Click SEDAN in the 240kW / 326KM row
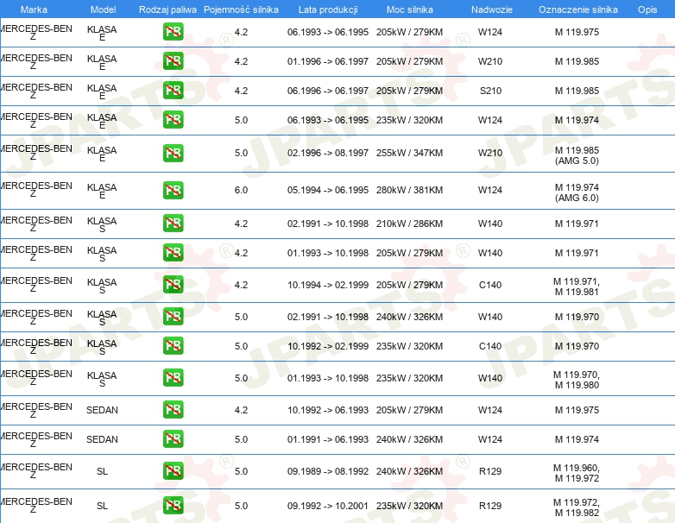Viewport: 675px width, 523px height. tap(102, 439)
